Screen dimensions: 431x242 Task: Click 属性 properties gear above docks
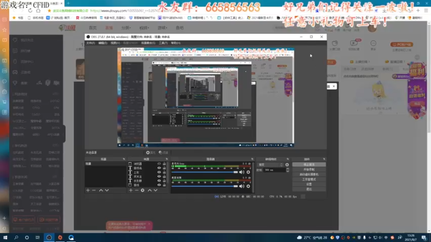151,153
